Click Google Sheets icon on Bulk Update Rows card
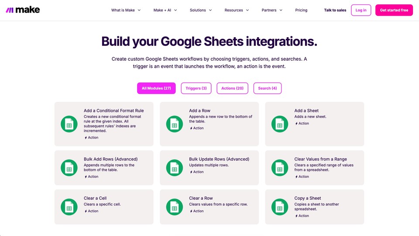419x236 pixels. [x=175, y=168]
